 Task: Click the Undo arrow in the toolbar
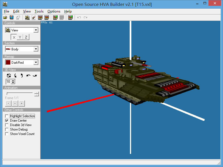(79, 18)
